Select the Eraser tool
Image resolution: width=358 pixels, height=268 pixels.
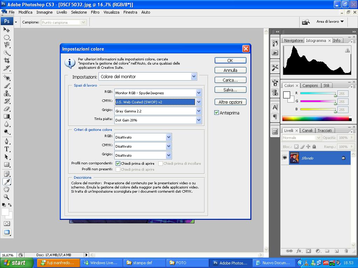coord(7,109)
